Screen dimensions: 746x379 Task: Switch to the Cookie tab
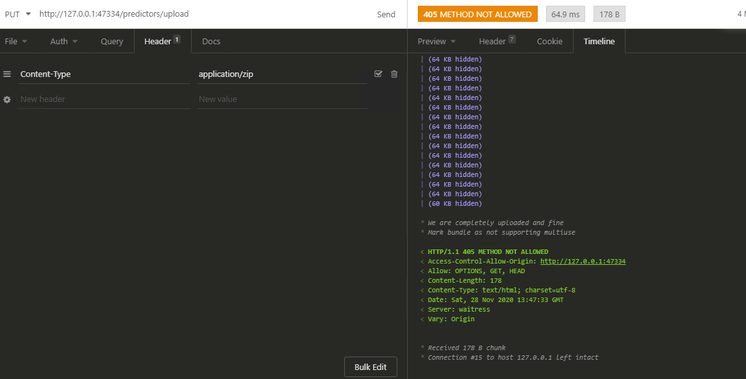pos(549,41)
